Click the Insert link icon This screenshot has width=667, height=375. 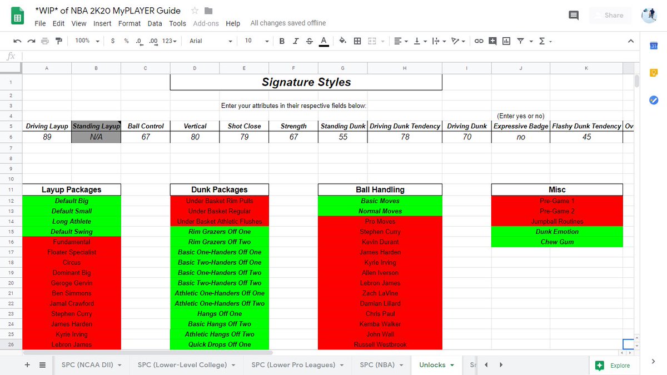coord(479,41)
